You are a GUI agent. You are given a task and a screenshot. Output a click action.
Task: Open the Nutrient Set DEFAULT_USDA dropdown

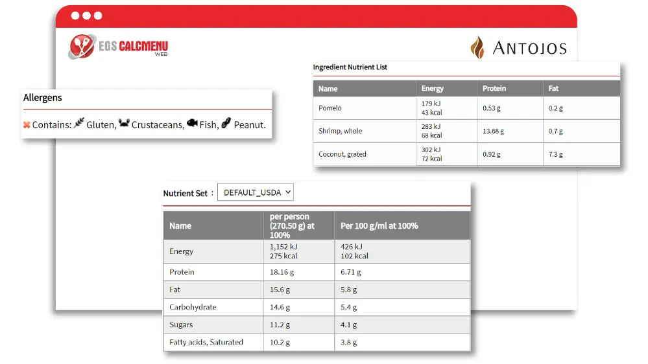[x=256, y=192]
